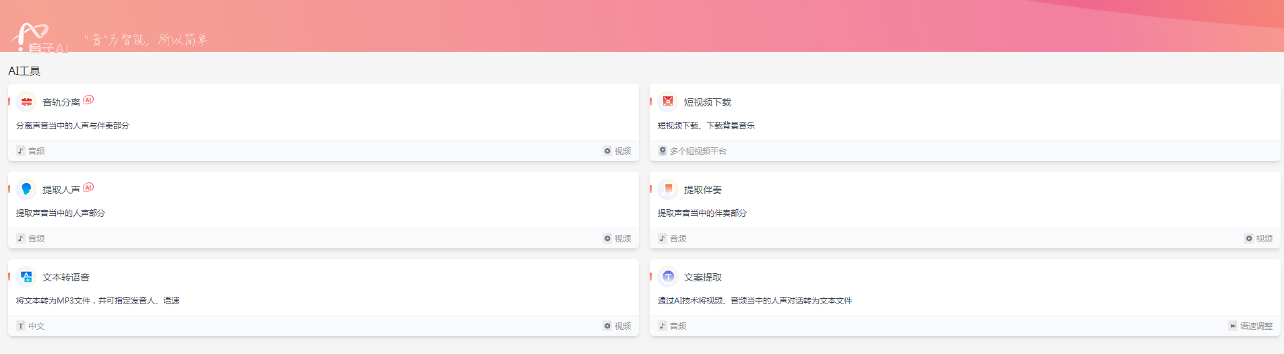Open the 文本转语音 translate icon
The image size is (1284, 354).
26,277
